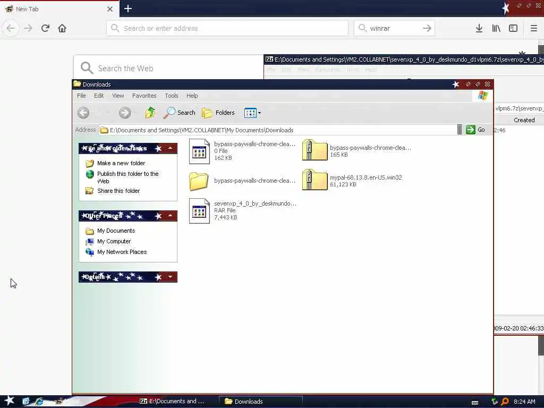Open My Documents link
The height and width of the screenshot is (408, 544).
tap(116, 231)
